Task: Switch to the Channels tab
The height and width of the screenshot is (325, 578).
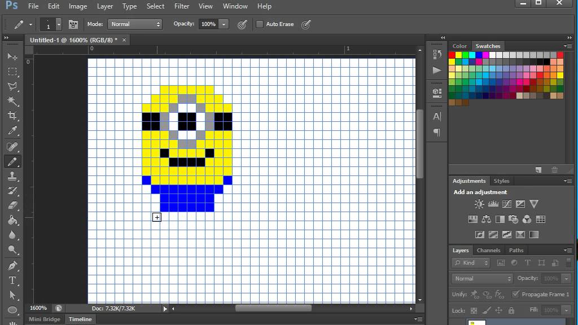Action: (488, 250)
